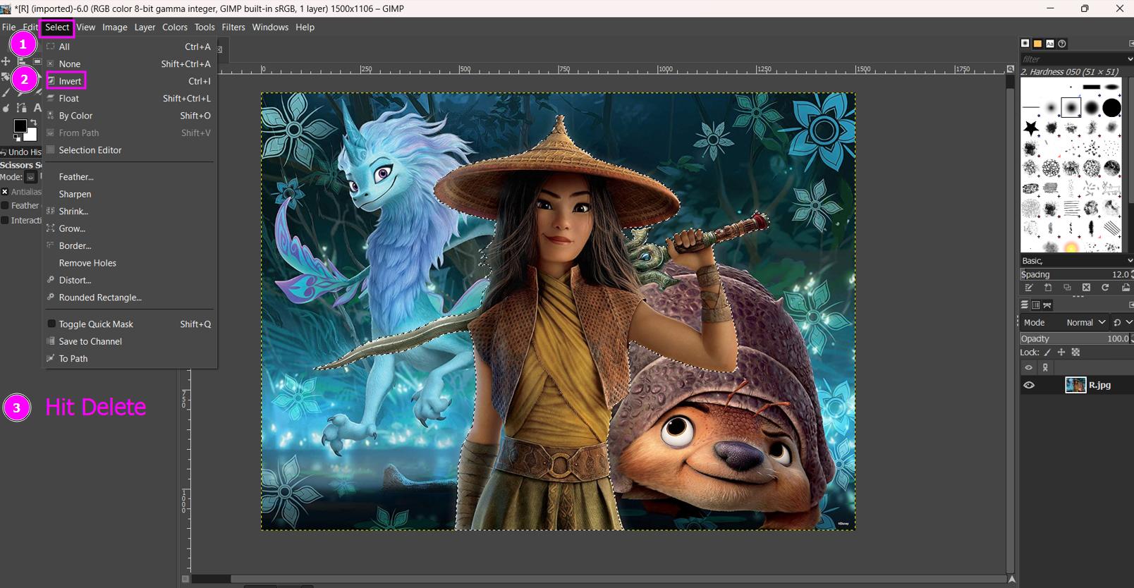
Task: Reset colors to default black and white
Action: [16, 137]
